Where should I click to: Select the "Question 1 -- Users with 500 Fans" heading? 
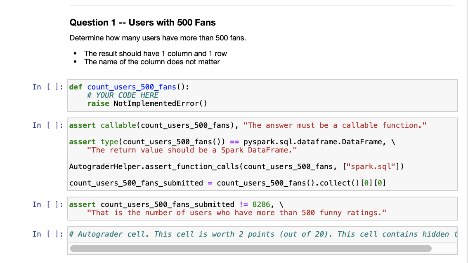(143, 23)
